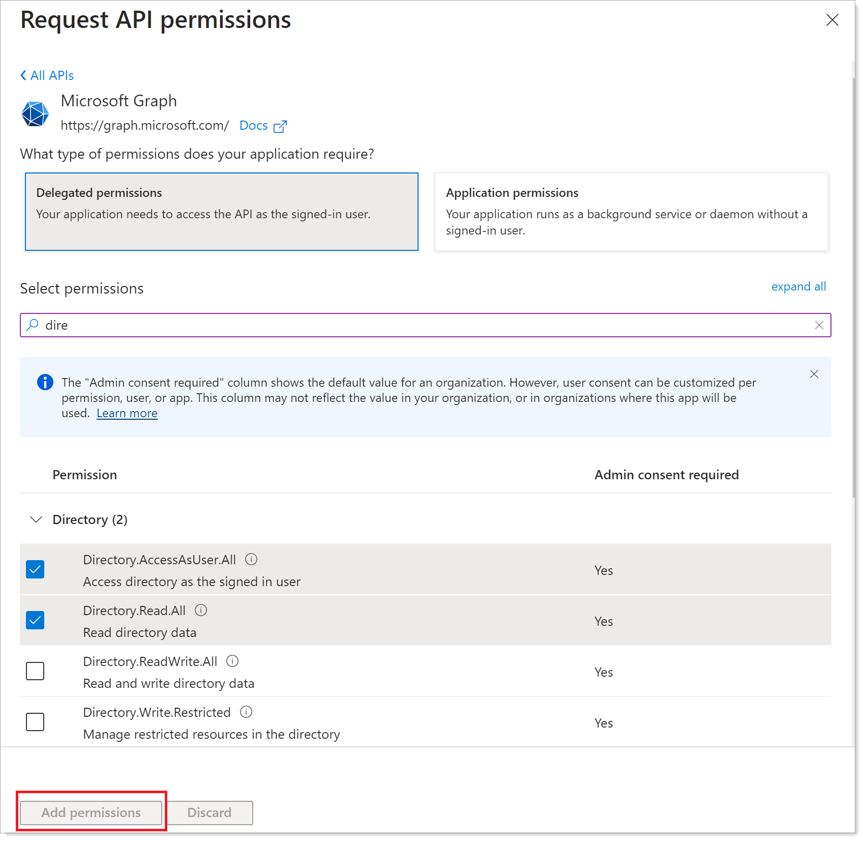The width and height of the screenshot is (863, 841).
Task: Clear the search box text
Action: tap(819, 325)
